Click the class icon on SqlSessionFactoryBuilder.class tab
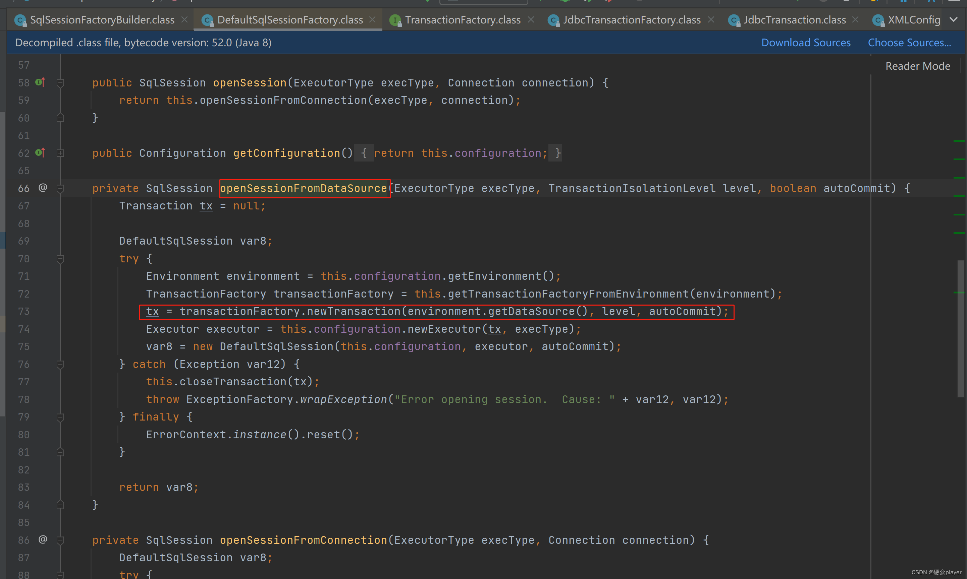This screenshot has height=579, width=967. pos(20,20)
